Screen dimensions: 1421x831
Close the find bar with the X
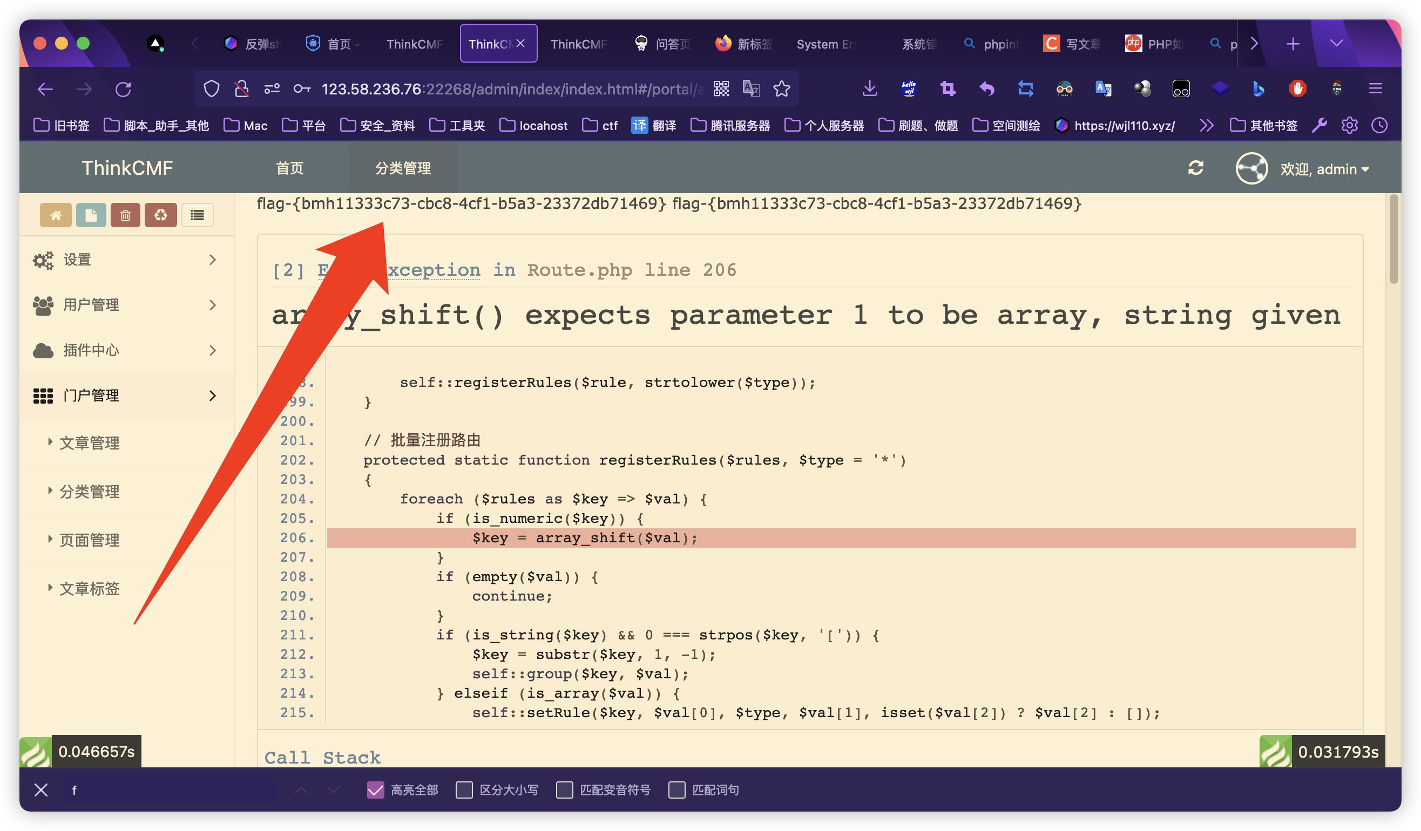(40, 790)
